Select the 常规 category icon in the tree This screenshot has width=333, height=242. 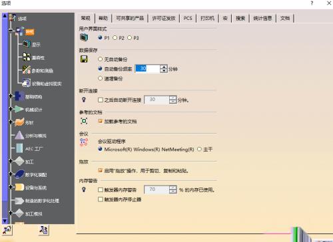point(20,31)
